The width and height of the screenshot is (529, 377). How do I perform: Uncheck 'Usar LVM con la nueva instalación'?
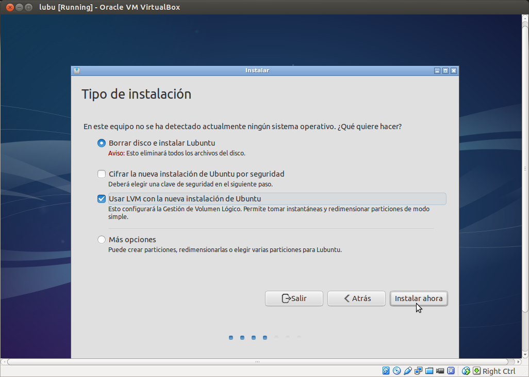(102, 199)
